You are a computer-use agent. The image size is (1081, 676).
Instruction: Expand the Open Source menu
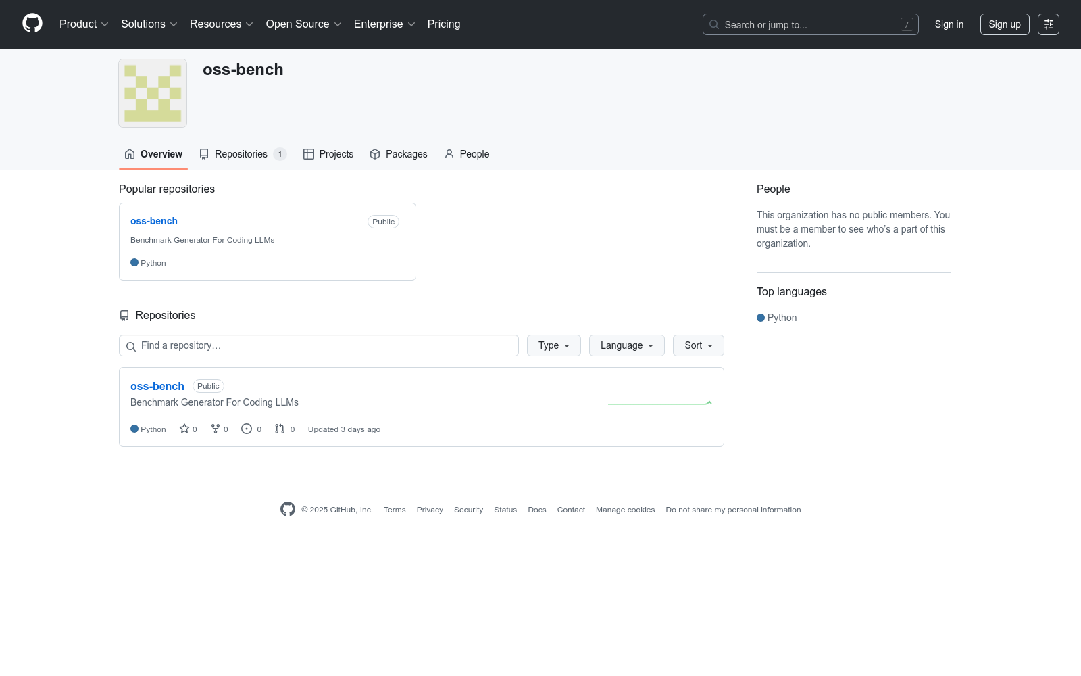tap(304, 24)
